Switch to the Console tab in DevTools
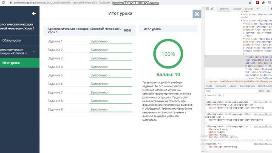This screenshot has width=272, height=153. (x=237, y=8)
